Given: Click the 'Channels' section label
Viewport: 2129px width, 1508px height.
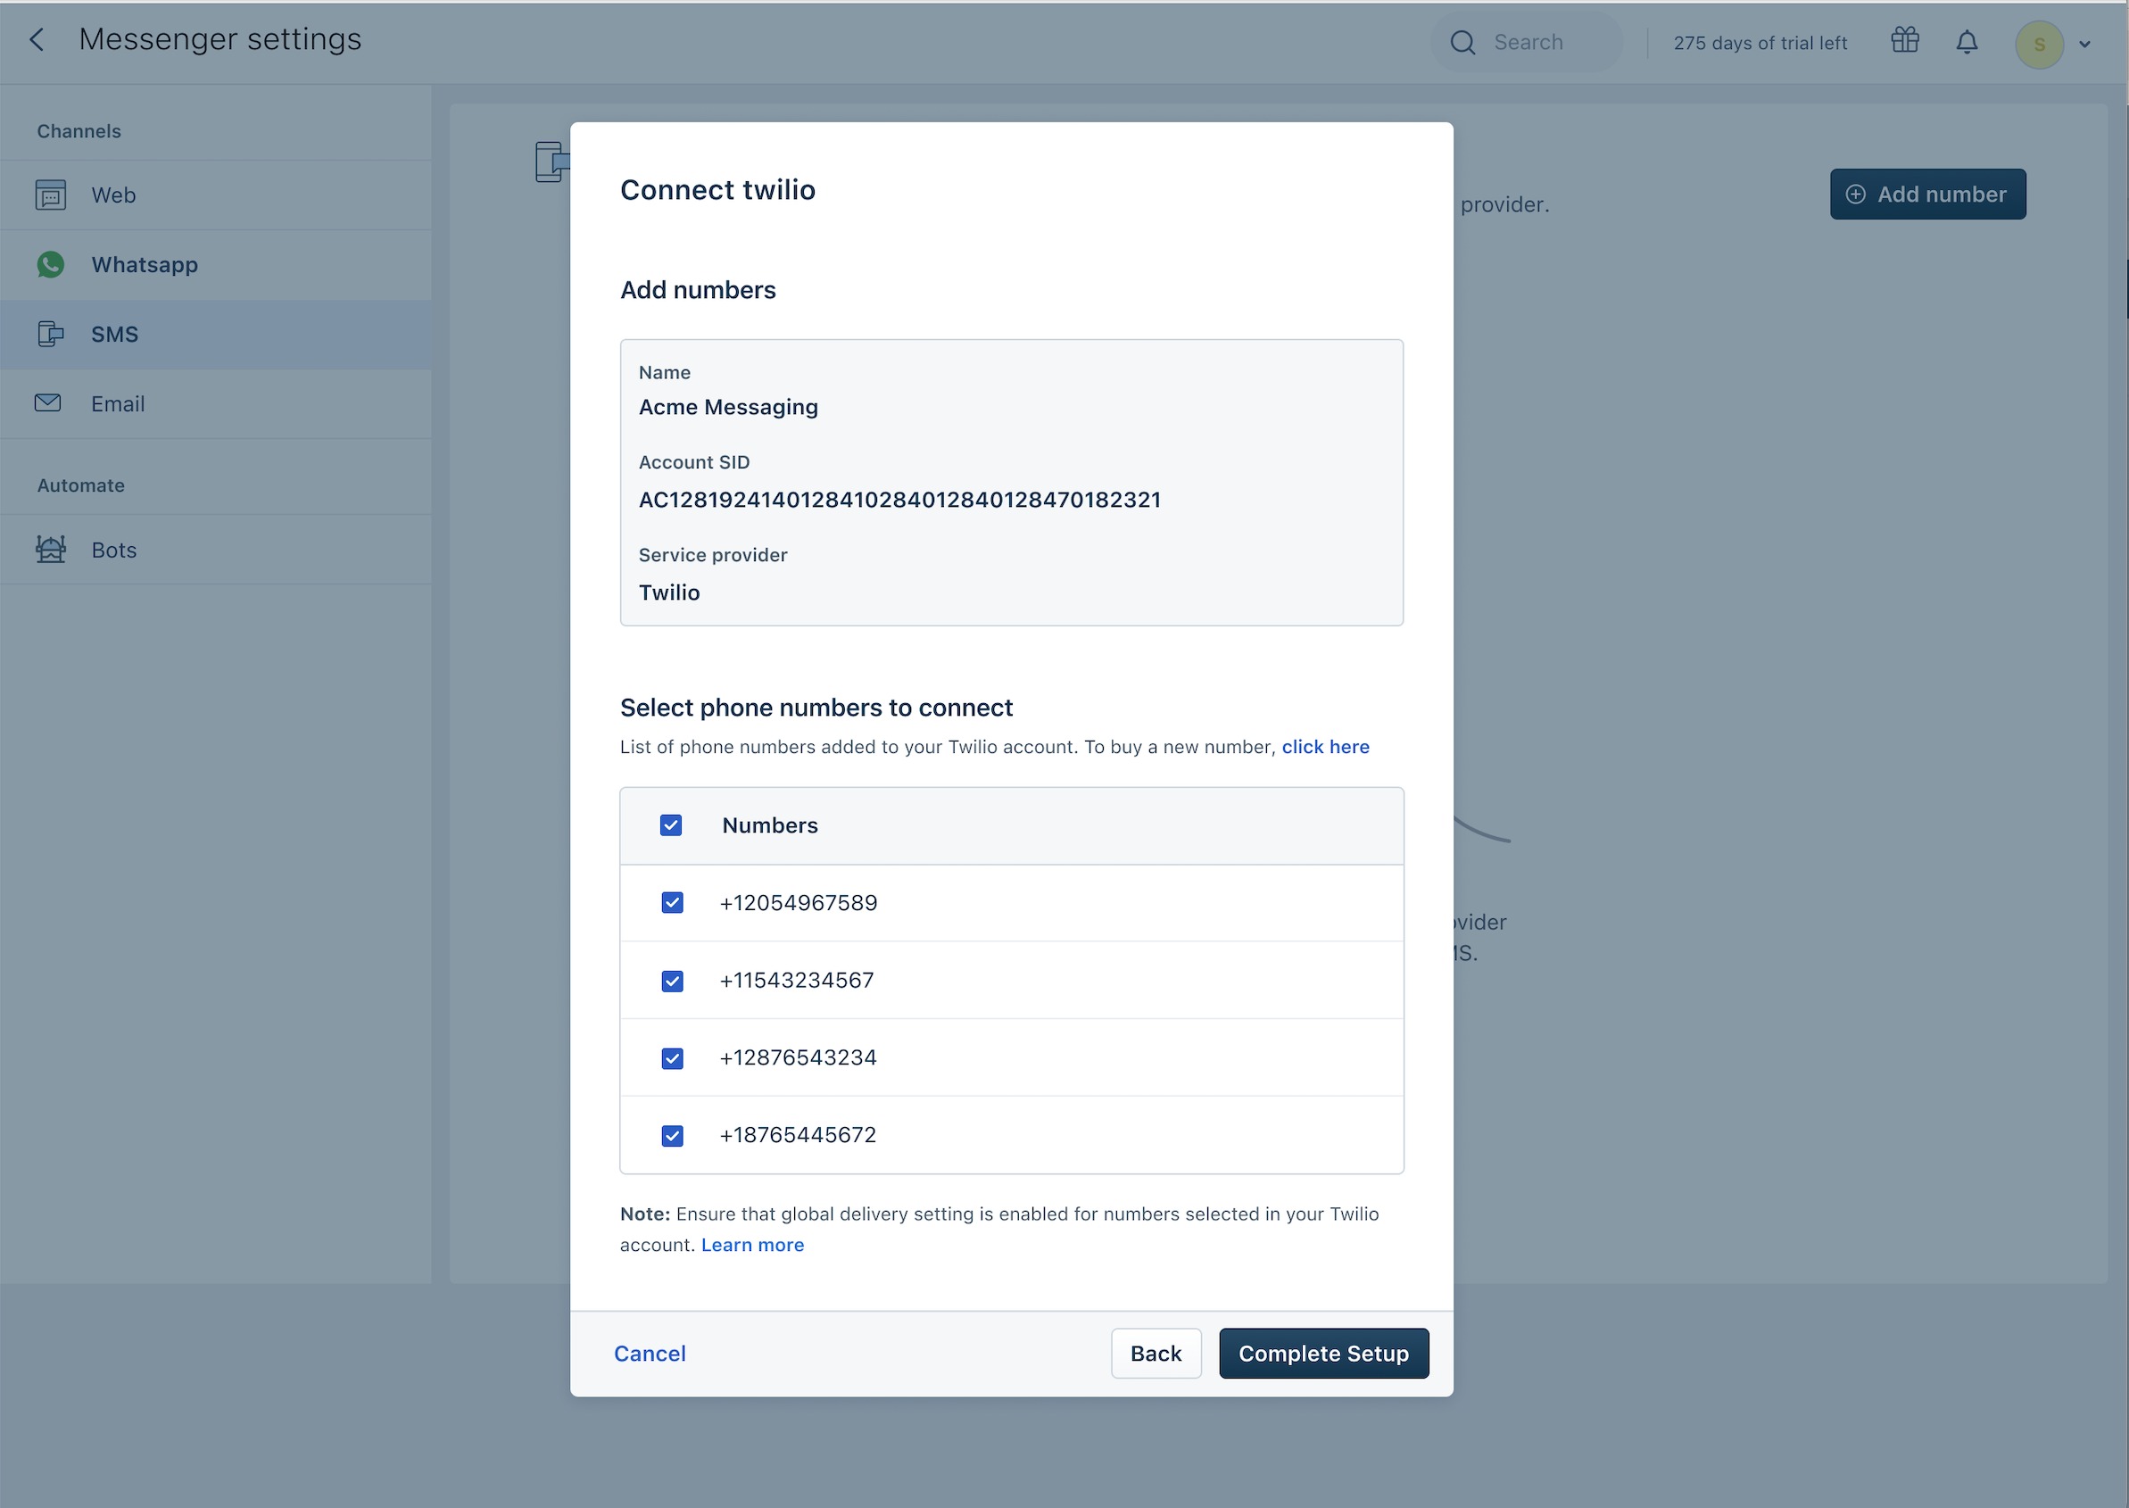Looking at the screenshot, I should click(79, 131).
